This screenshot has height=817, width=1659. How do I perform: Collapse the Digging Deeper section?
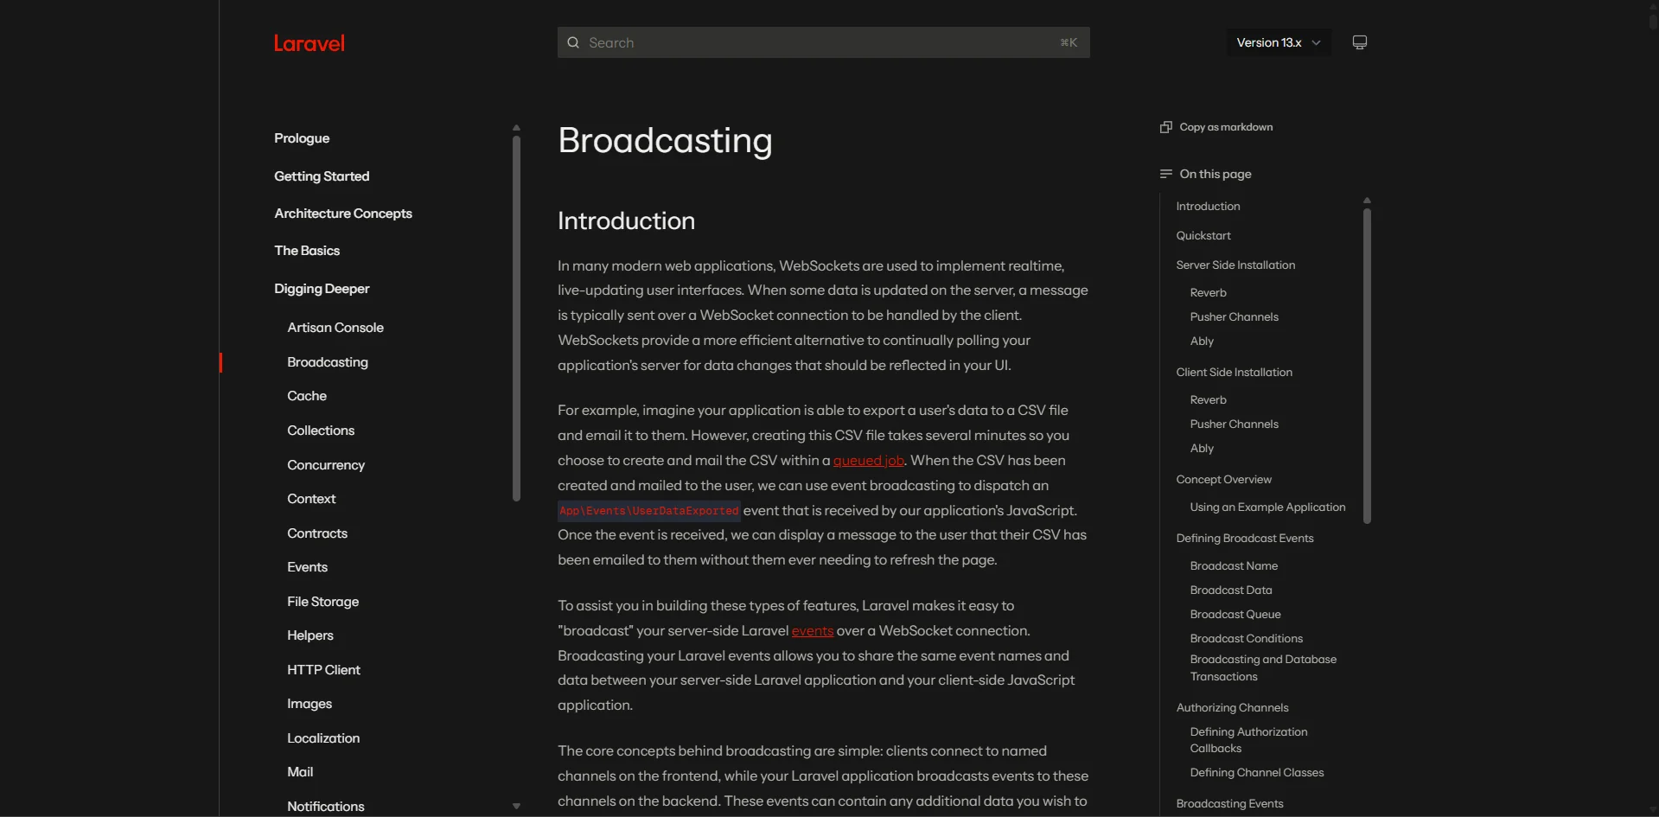pyautogui.click(x=322, y=289)
